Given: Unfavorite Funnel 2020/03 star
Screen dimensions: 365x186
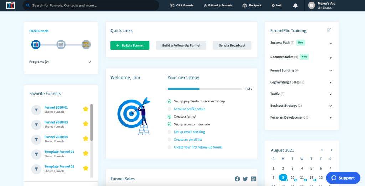Looking at the screenshot, I should click(x=86, y=124).
